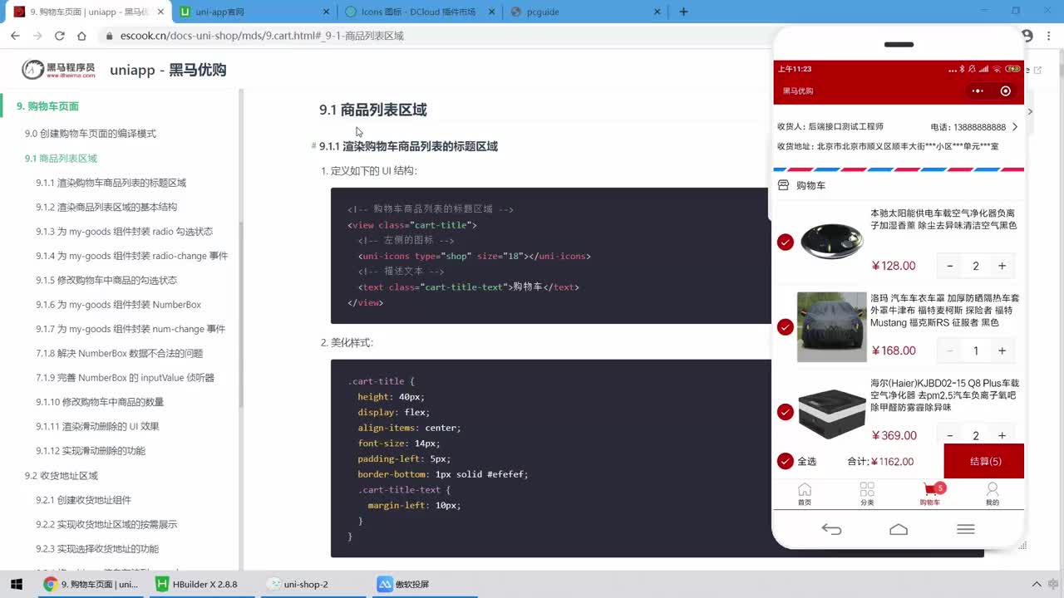Open 9.1.11 渲染滑动删除的 UI 效果 link

coord(97,426)
